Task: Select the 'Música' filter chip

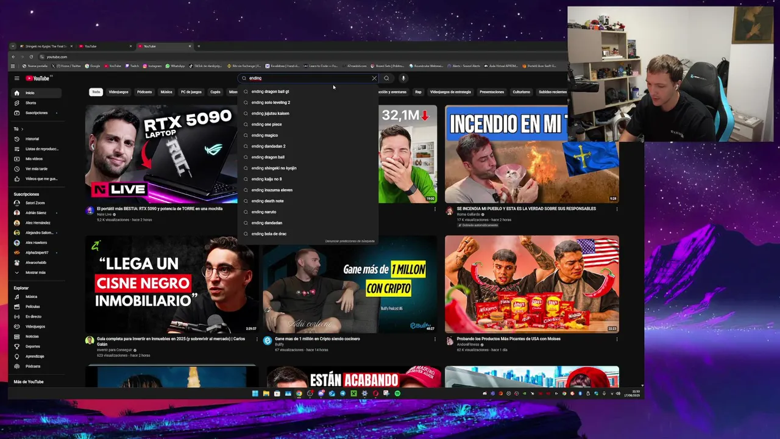Action: 166,92
